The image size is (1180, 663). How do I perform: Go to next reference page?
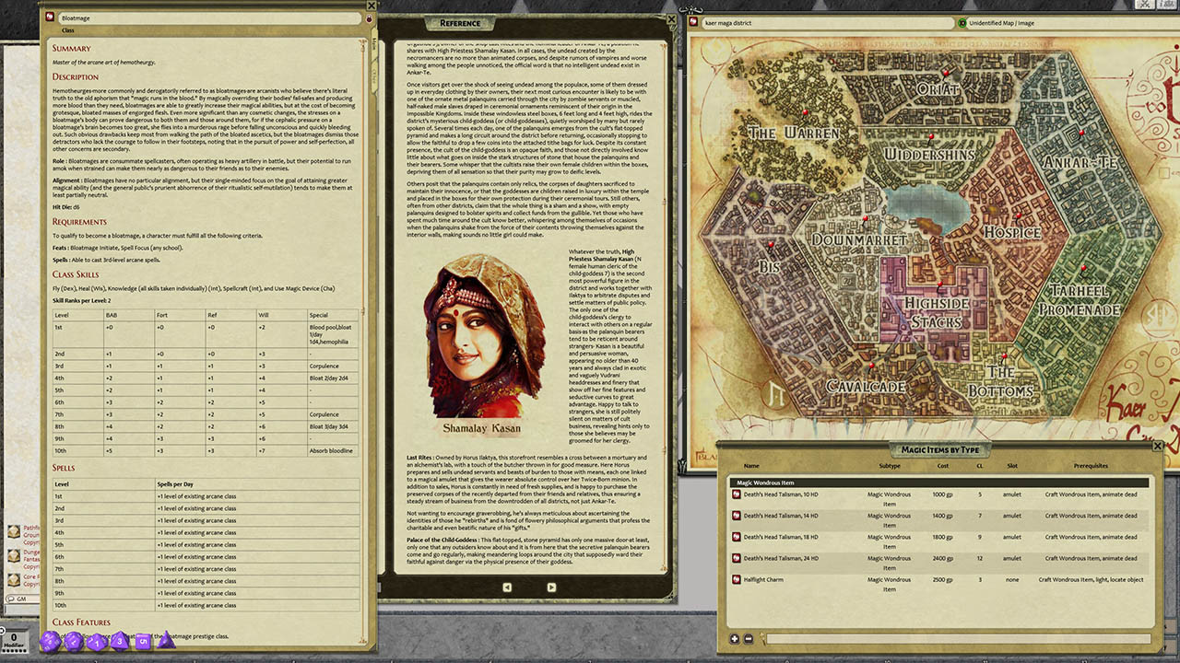[551, 587]
